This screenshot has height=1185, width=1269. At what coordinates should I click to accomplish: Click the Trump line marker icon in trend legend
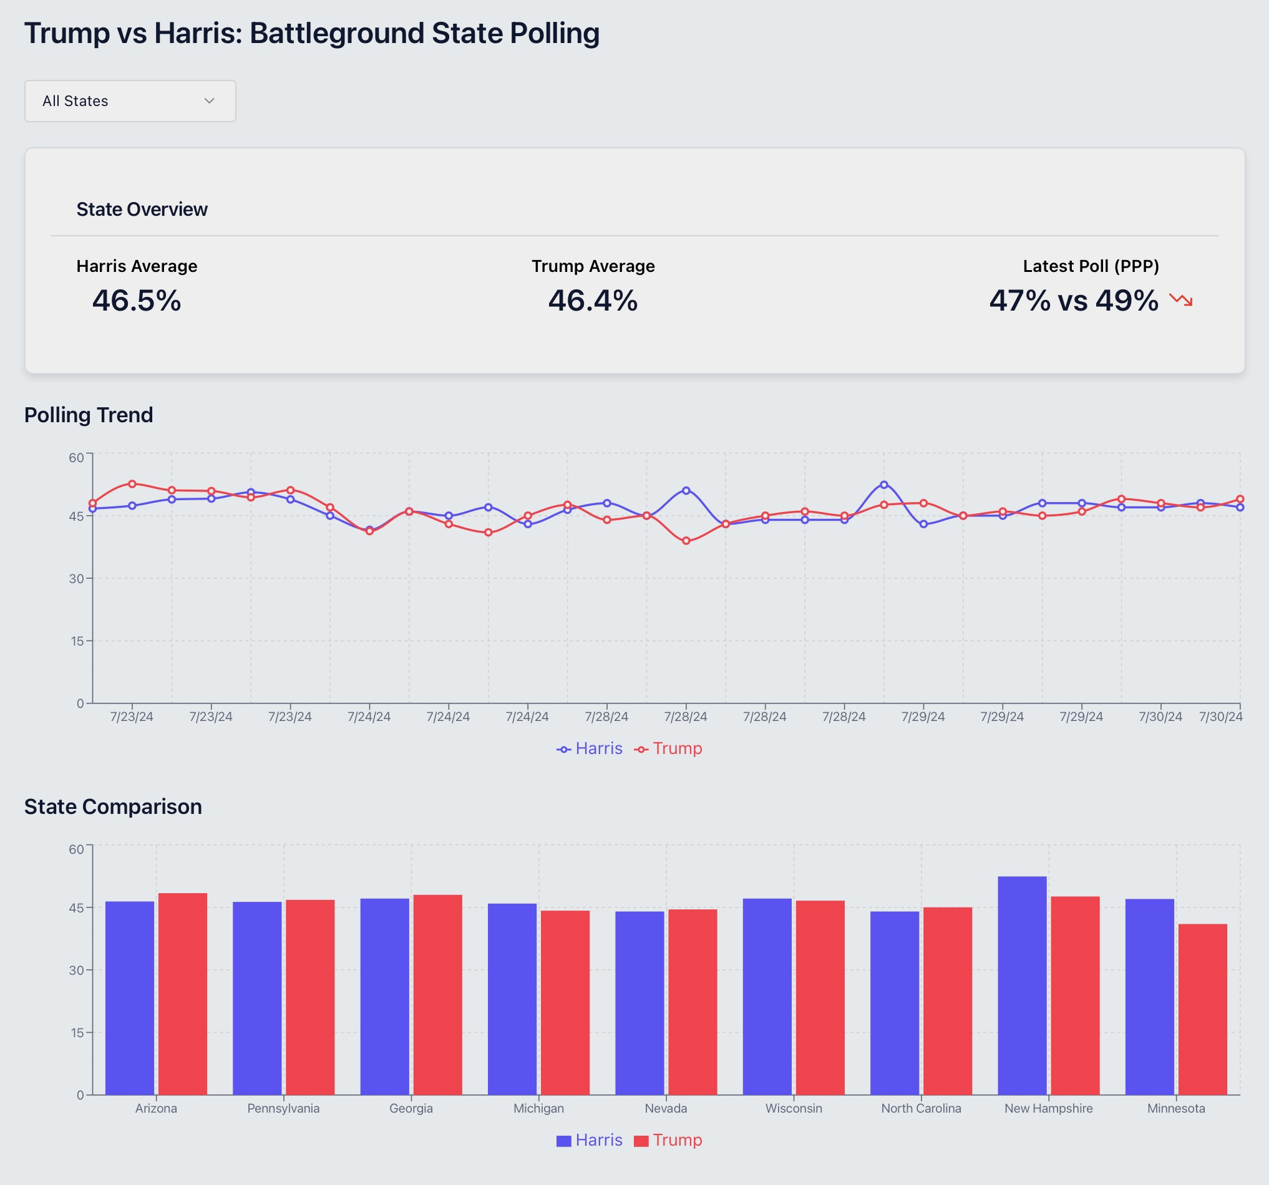click(641, 750)
